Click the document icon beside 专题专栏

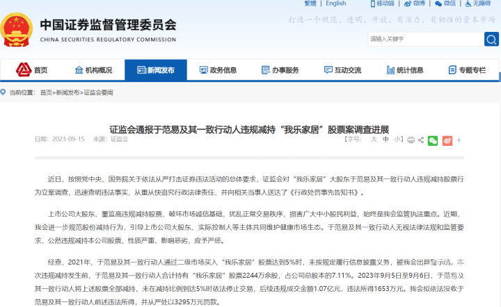(452, 70)
